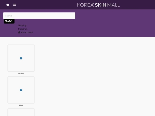Click the Korea Skin Mall logo
This screenshot has height=116, width=155.
98,5
